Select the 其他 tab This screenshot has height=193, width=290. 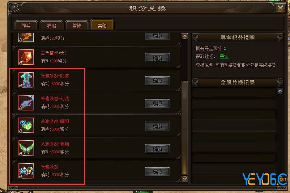pos(102,25)
